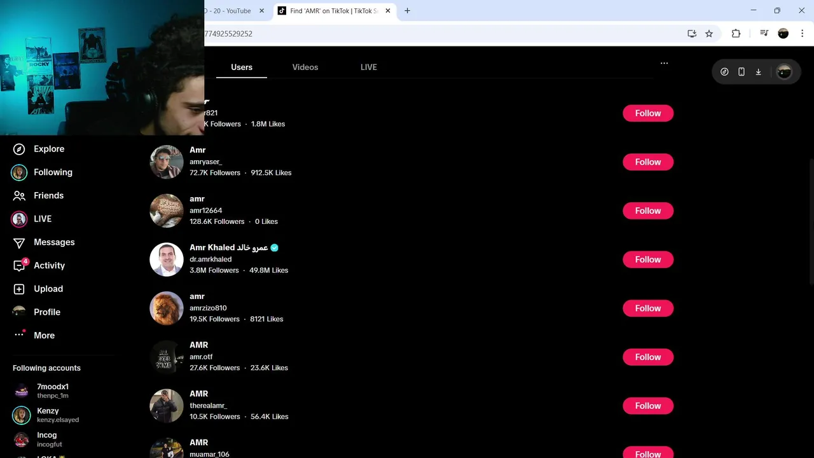
Task: Open the Messages icon
Action: (x=19, y=242)
